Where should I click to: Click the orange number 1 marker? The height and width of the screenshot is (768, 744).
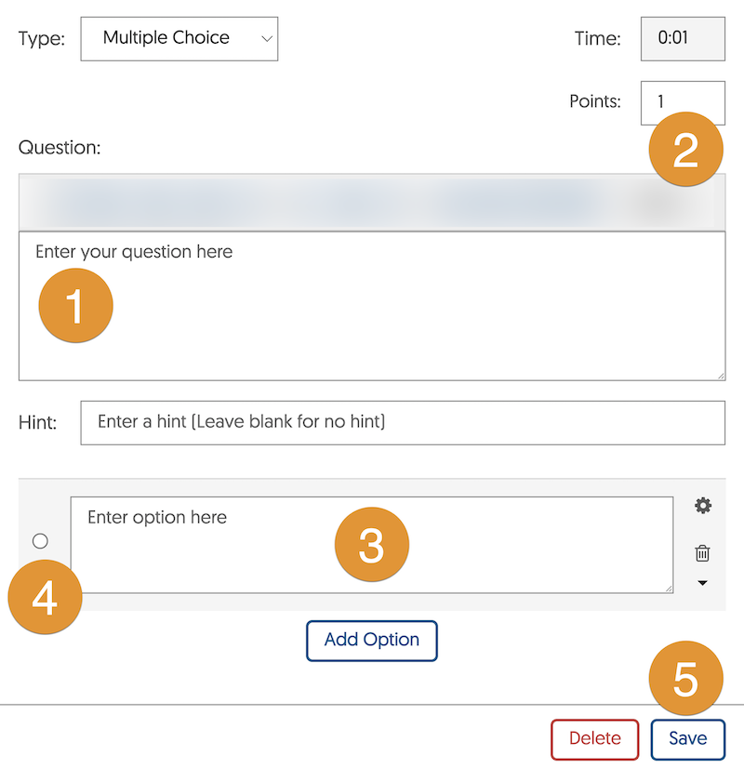[75, 306]
